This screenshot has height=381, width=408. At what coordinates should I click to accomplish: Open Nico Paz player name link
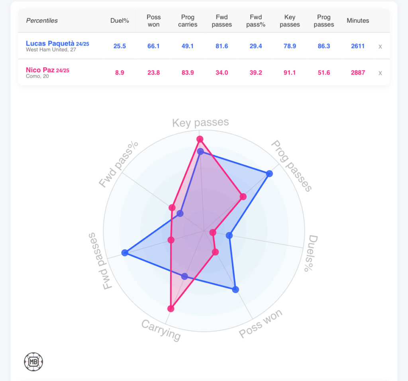pyautogui.click(x=40, y=70)
